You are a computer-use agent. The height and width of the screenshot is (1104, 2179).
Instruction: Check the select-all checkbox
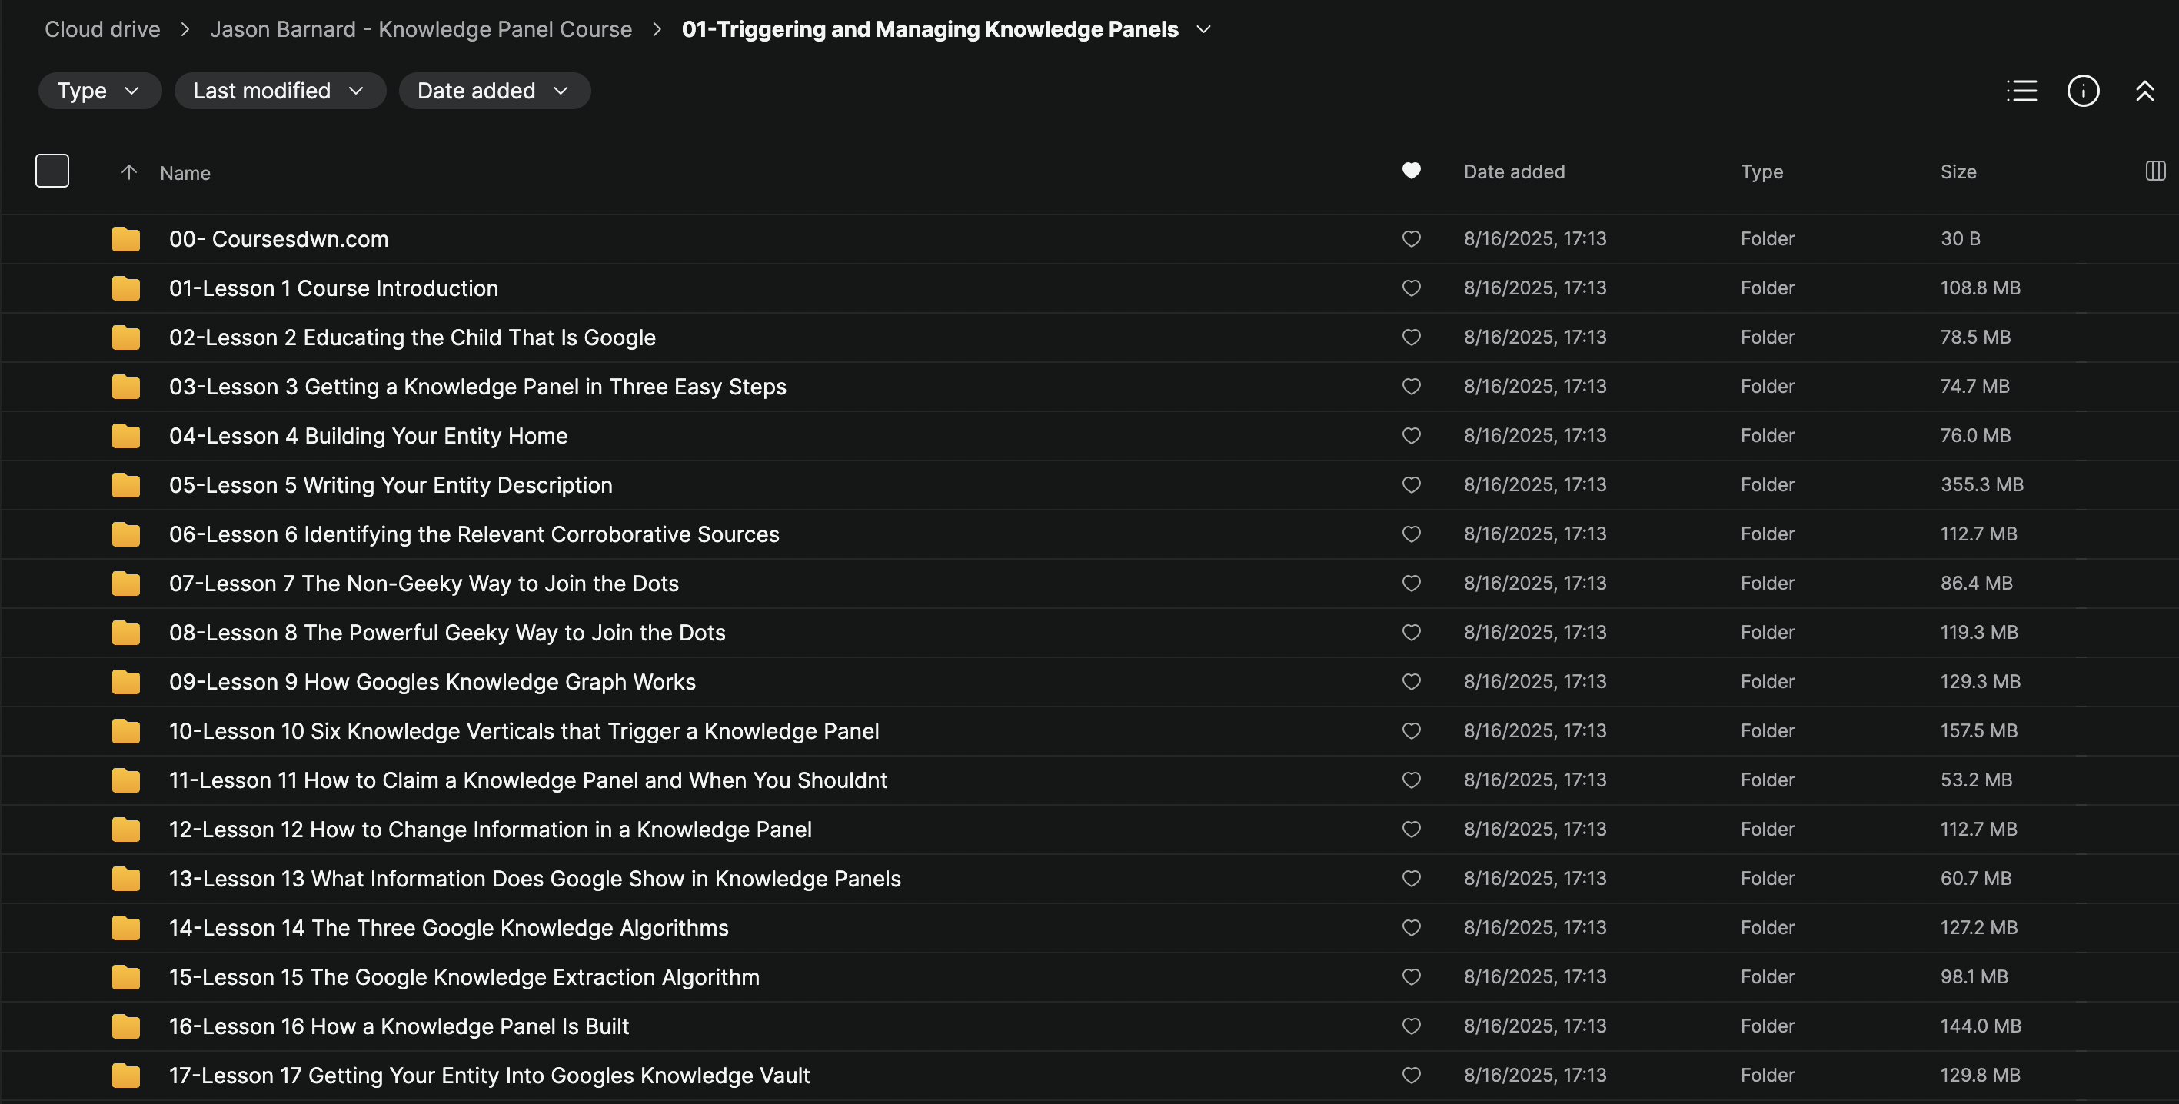[x=52, y=170]
